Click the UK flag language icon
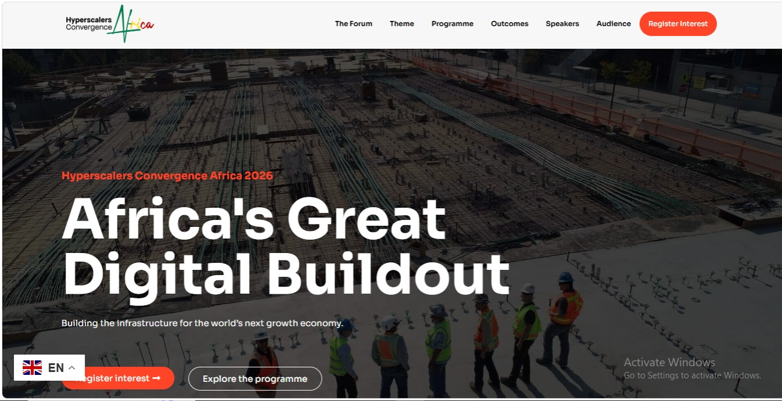This screenshot has width=782, height=401. (33, 367)
